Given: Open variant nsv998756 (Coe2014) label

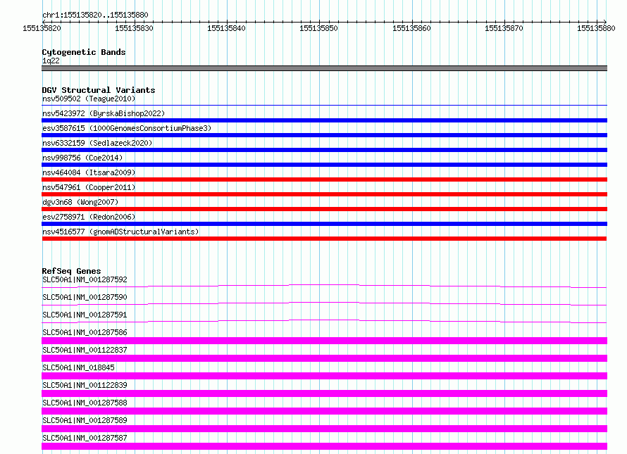Looking at the screenshot, I should point(82,158).
